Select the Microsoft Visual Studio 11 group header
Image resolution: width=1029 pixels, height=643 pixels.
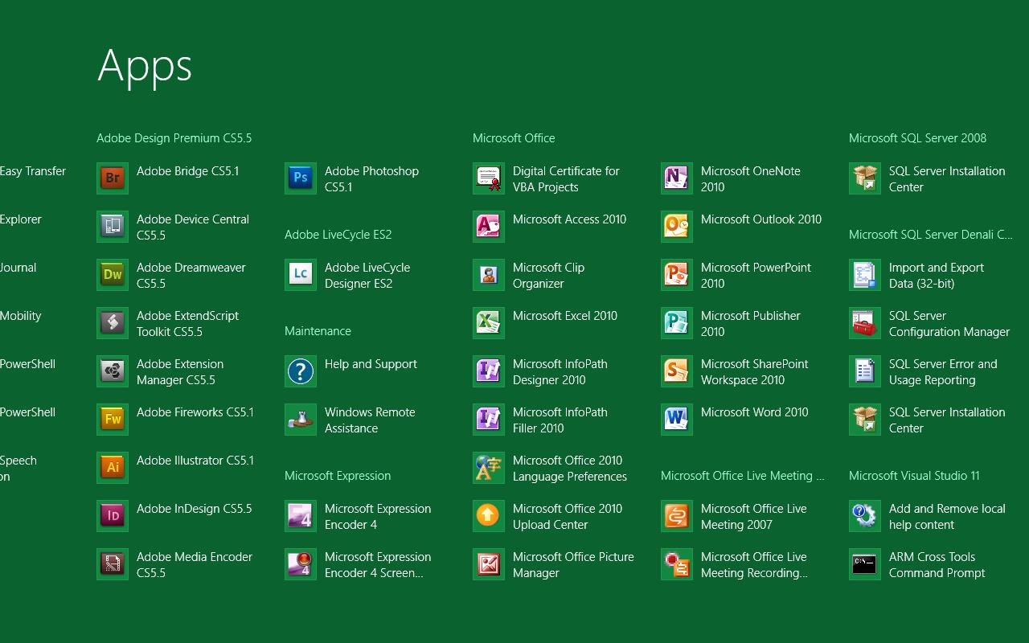point(914,476)
